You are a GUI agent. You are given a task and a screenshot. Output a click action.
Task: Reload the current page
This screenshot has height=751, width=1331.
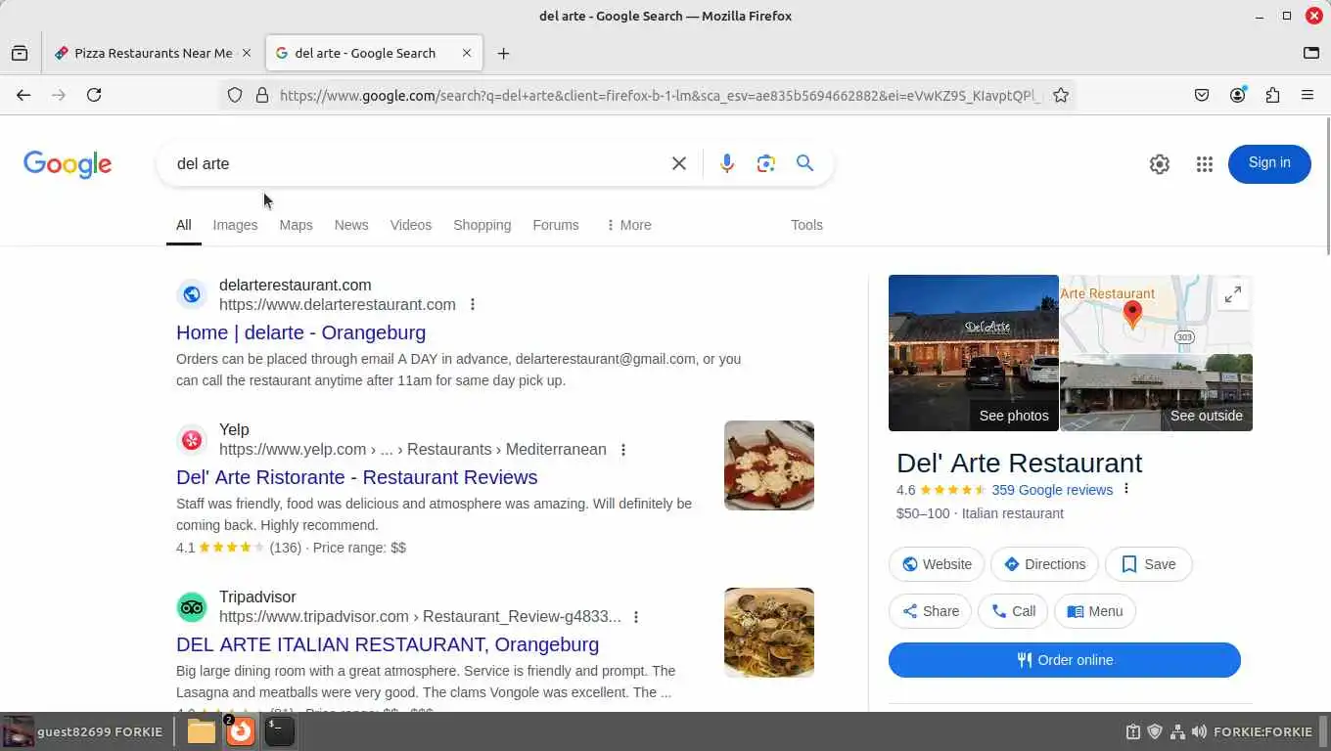(94, 95)
